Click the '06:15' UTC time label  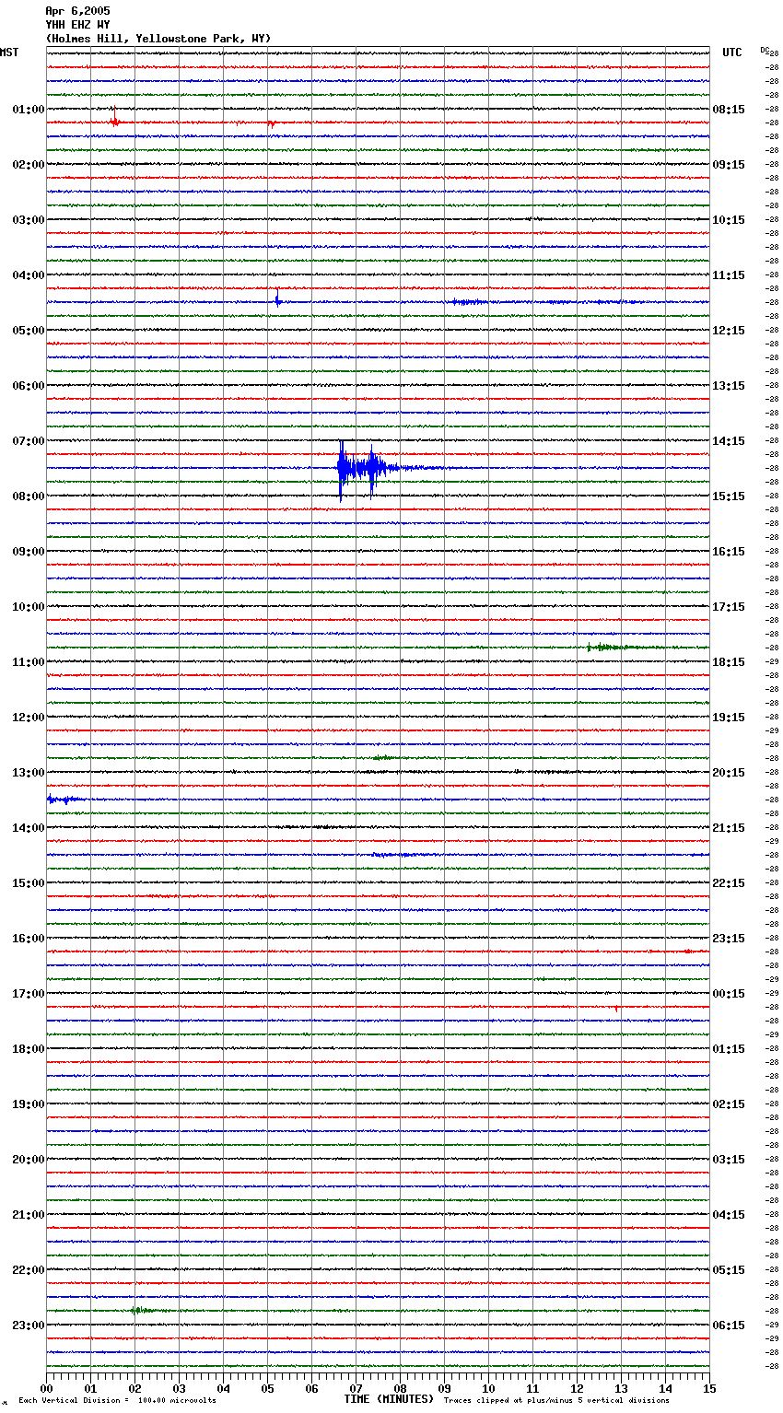click(x=729, y=1325)
